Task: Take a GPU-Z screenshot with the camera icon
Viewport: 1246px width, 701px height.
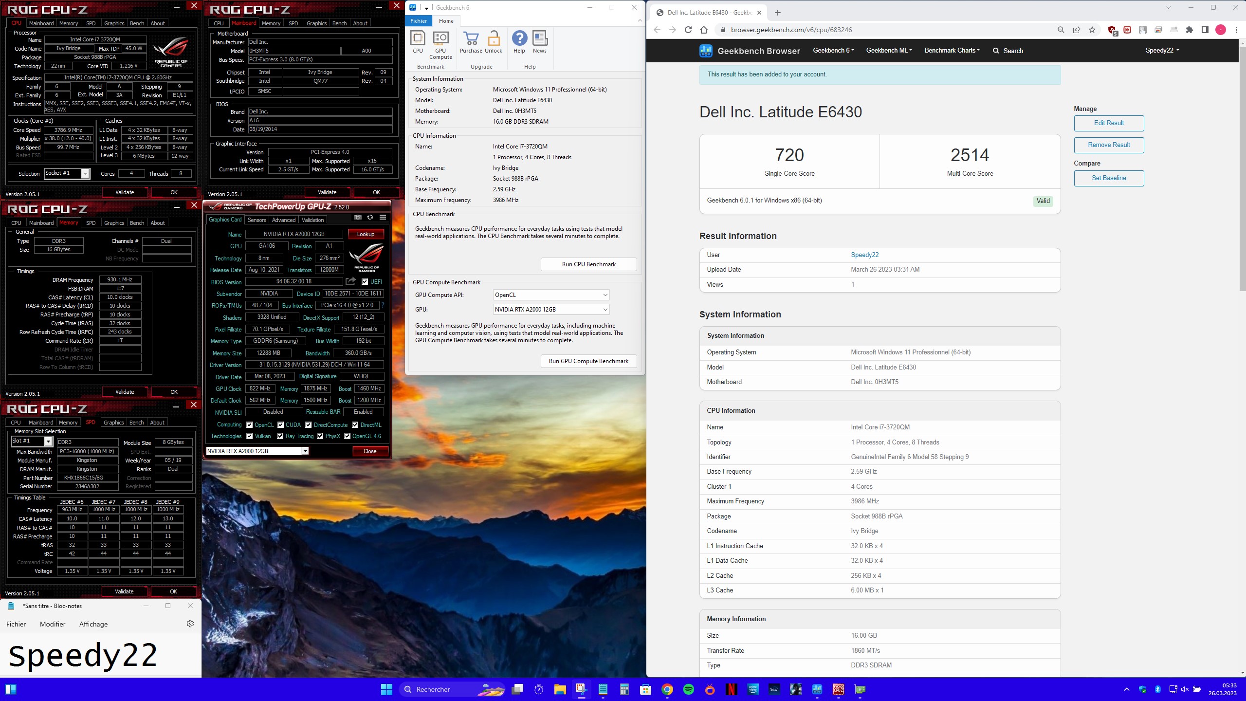Action: click(x=358, y=217)
